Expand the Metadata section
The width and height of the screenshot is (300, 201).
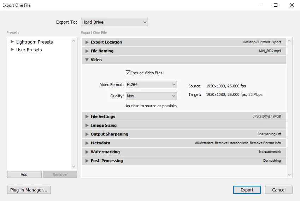87,143
